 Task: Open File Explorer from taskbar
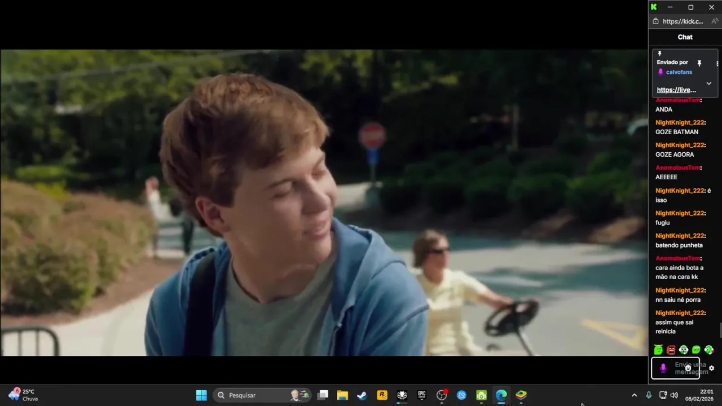[342, 395]
